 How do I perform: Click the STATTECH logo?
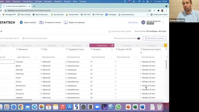point(7,22)
